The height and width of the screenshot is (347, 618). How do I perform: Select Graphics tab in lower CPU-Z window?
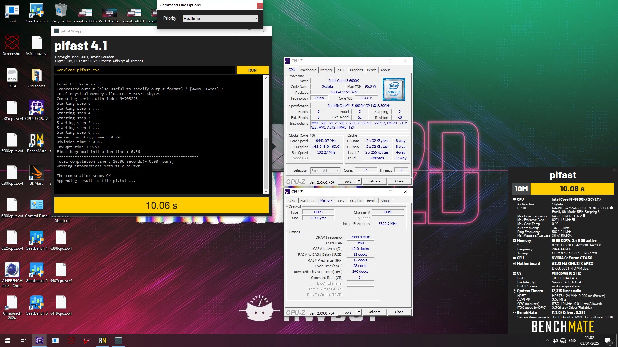point(356,201)
